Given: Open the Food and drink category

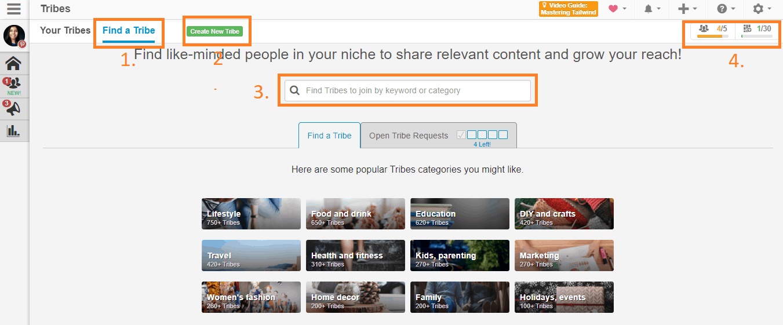Looking at the screenshot, I should [x=355, y=214].
